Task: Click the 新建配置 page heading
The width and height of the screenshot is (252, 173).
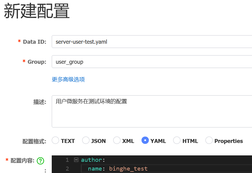Action: tap(37, 11)
